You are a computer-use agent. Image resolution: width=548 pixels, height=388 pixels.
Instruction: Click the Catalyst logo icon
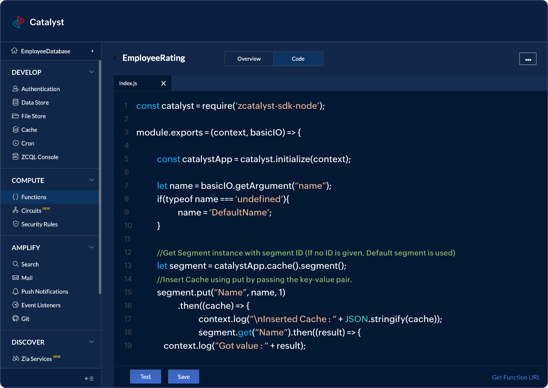[19, 22]
